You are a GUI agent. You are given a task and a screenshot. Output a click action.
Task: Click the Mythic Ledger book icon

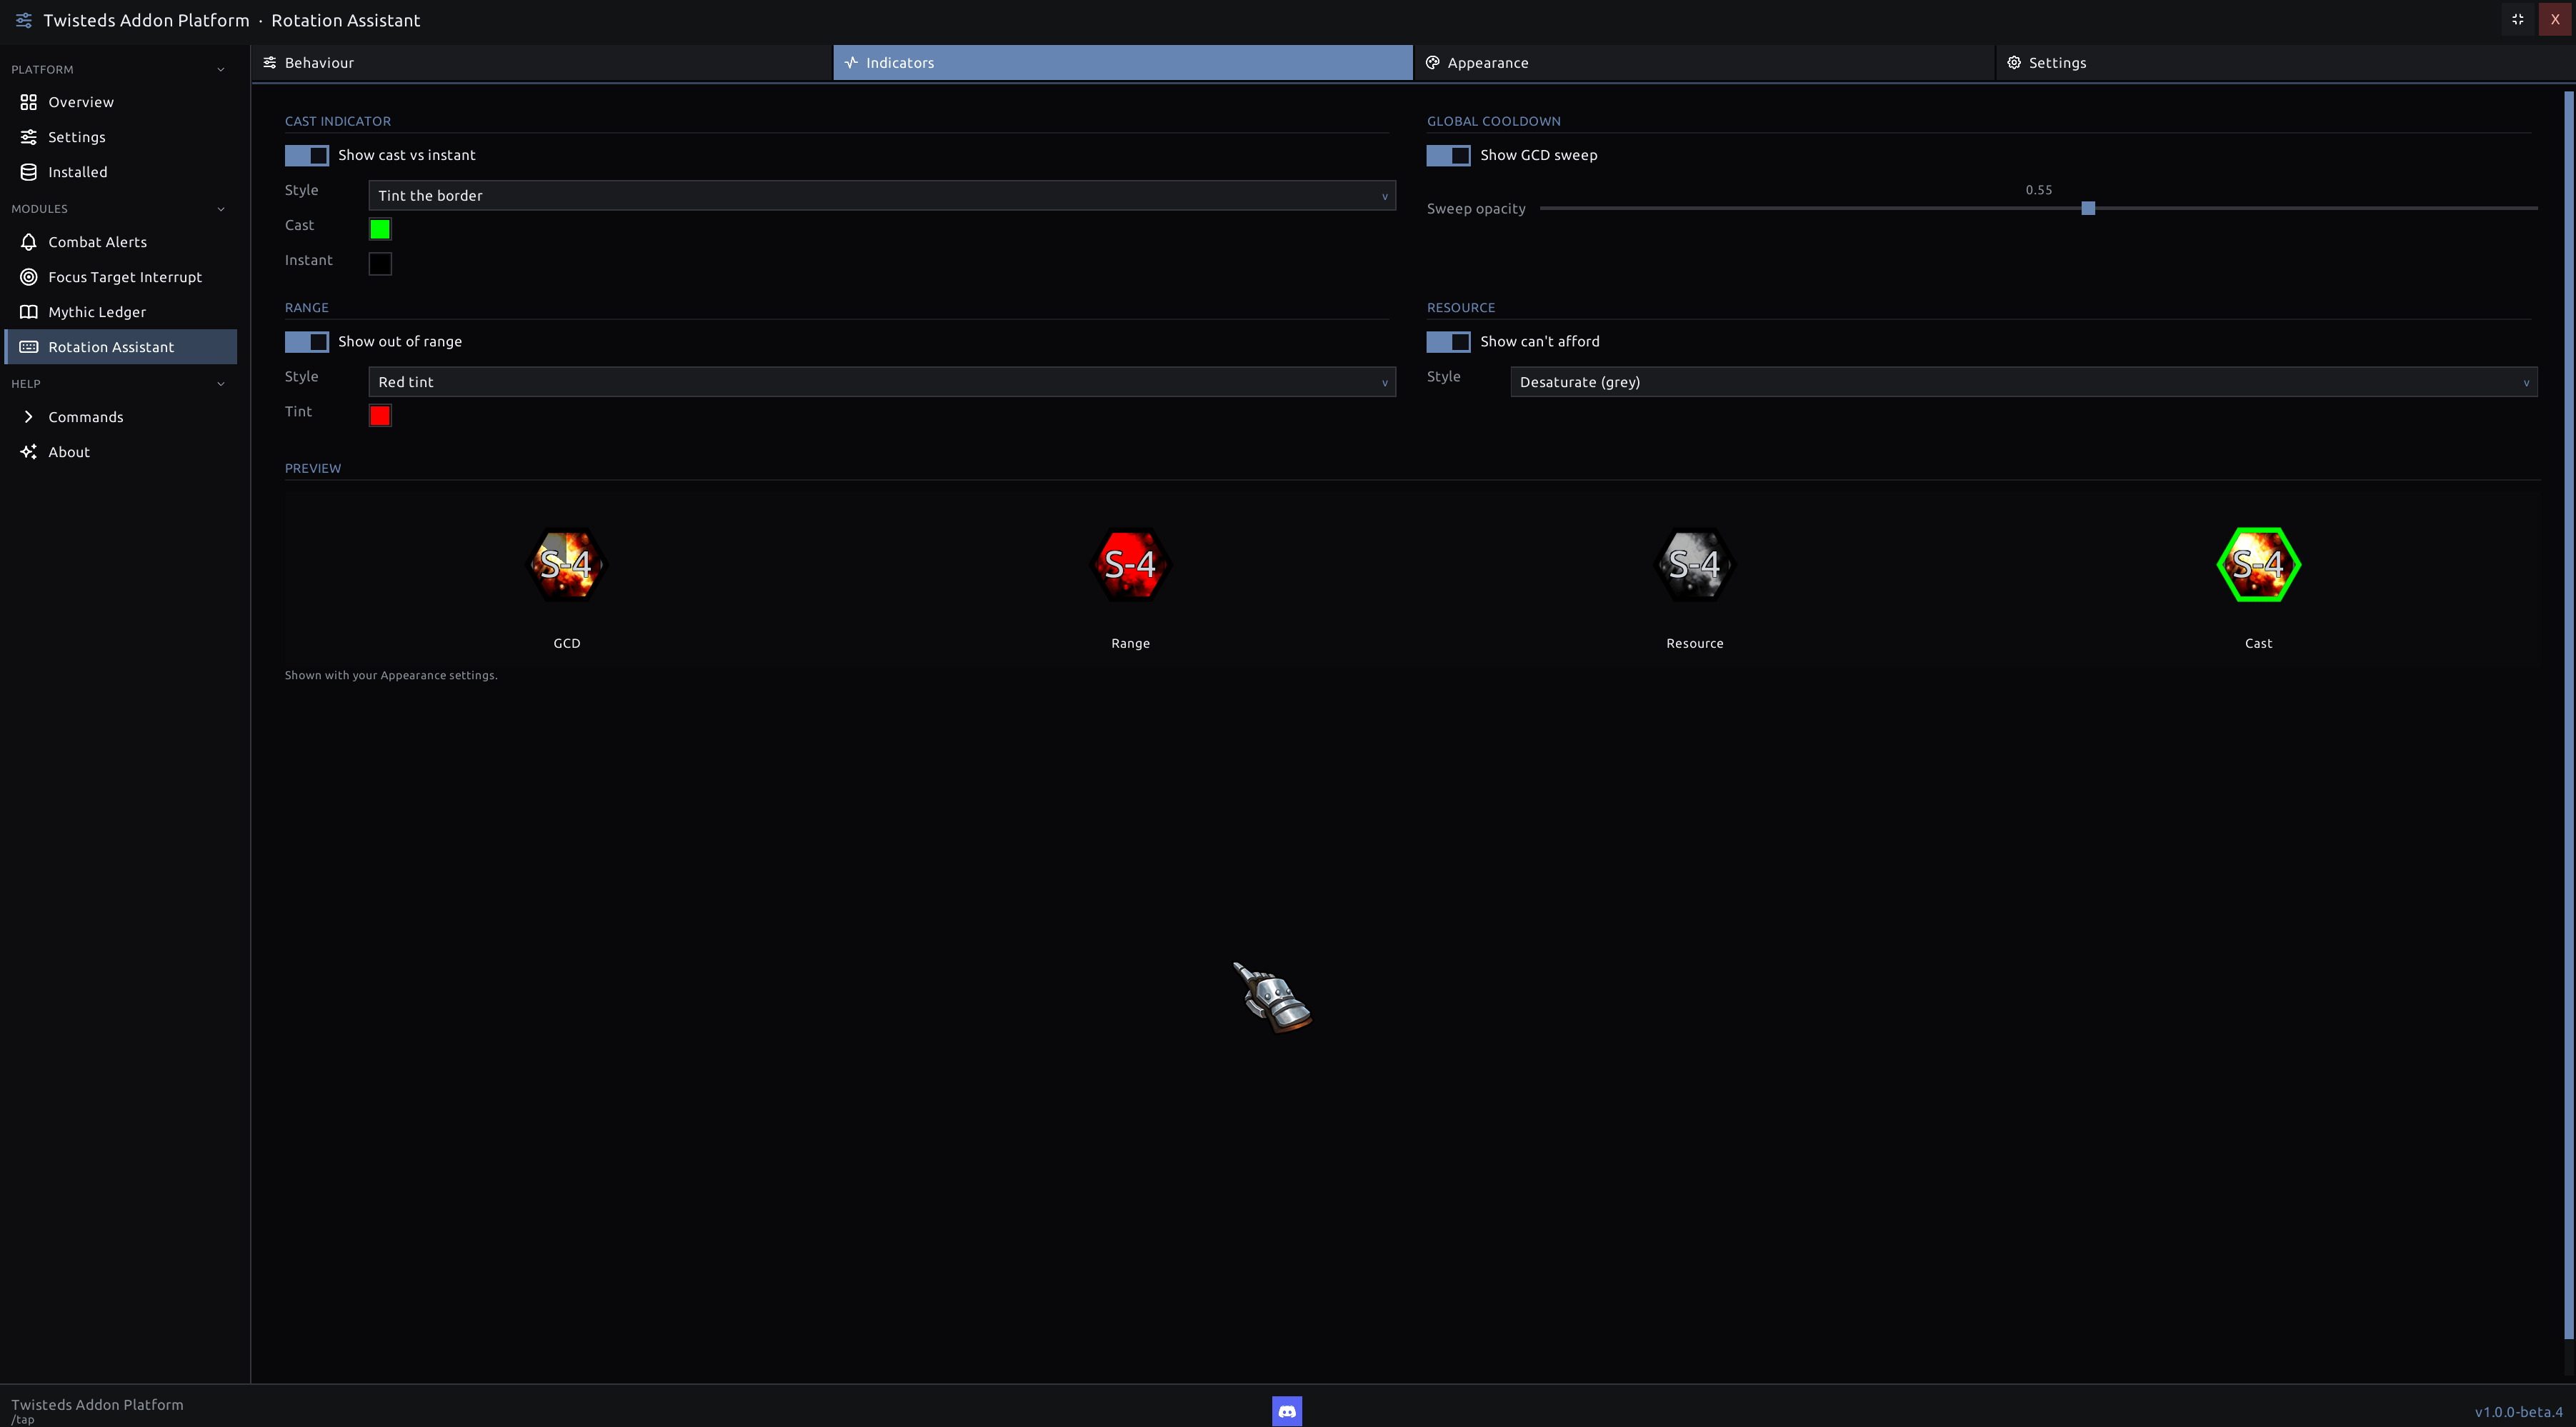click(x=29, y=312)
